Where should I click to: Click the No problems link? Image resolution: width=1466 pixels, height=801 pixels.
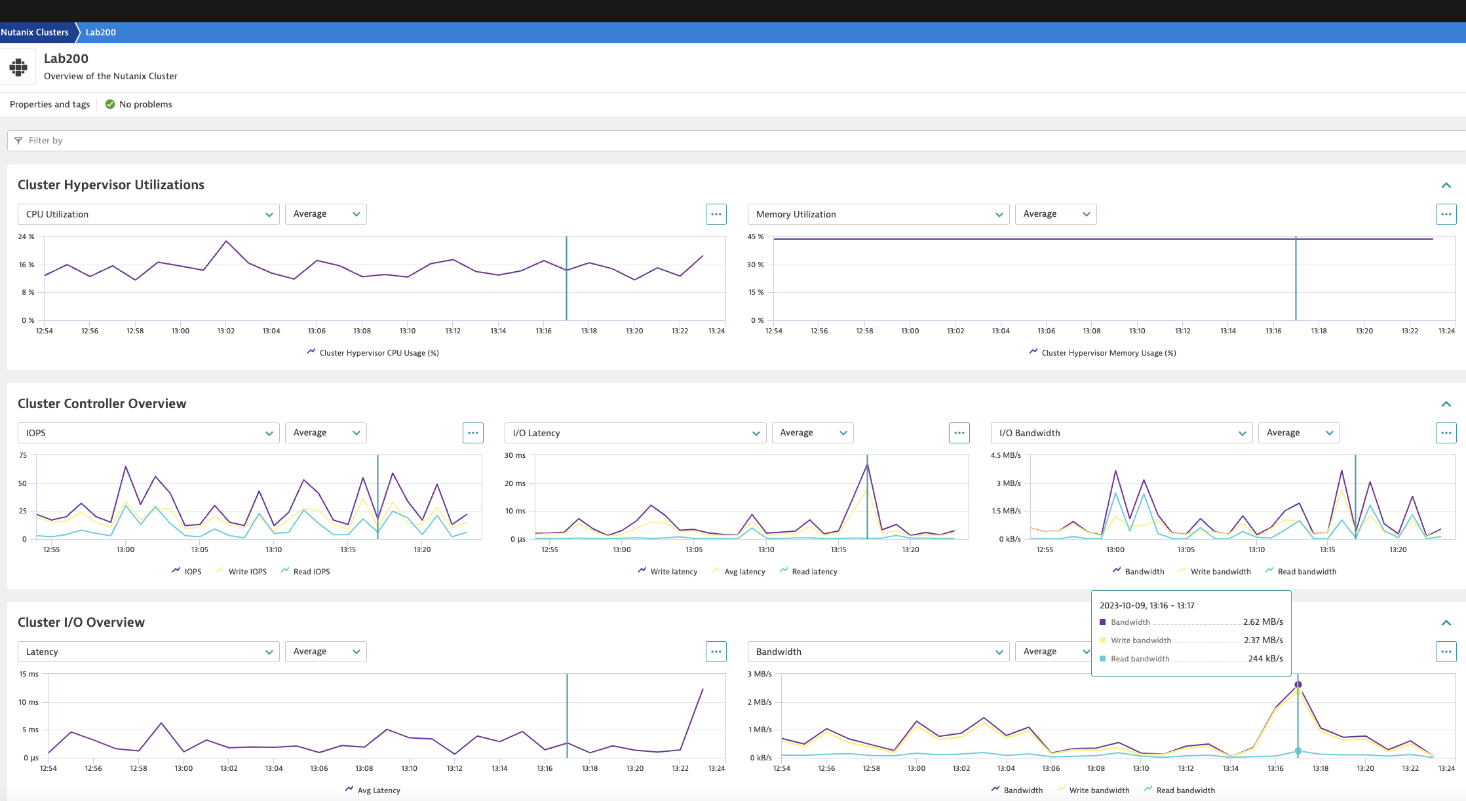[x=145, y=104]
